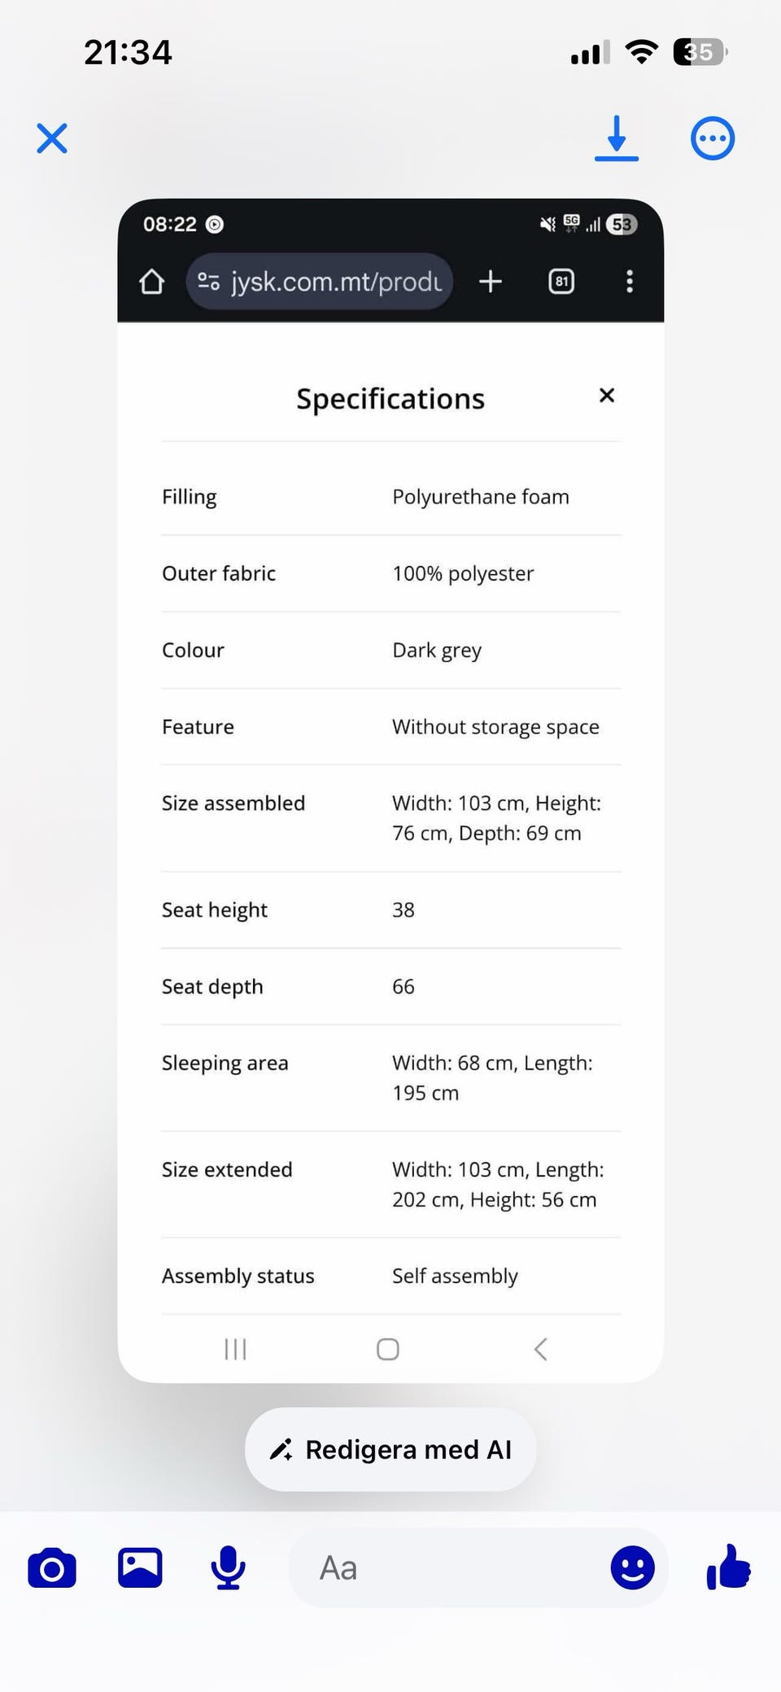
Task: Download the image with the arrow icon
Action: point(617,138)
